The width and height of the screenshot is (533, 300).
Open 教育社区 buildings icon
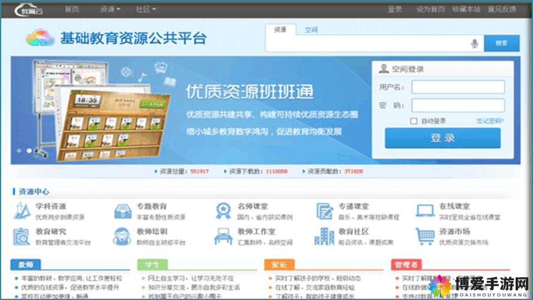(x=324, y=236)
